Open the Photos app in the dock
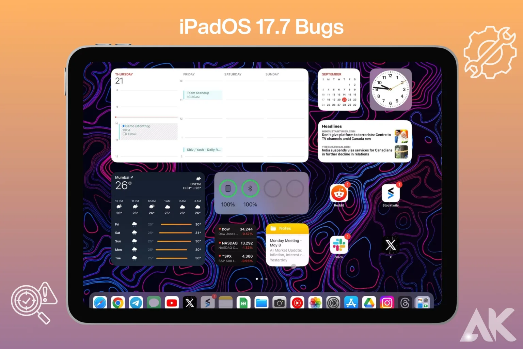 pyautogui.click(x=315, y=303)
